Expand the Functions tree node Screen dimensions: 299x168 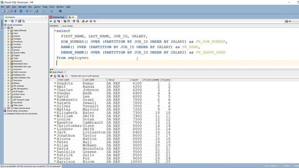pos(8,44)
